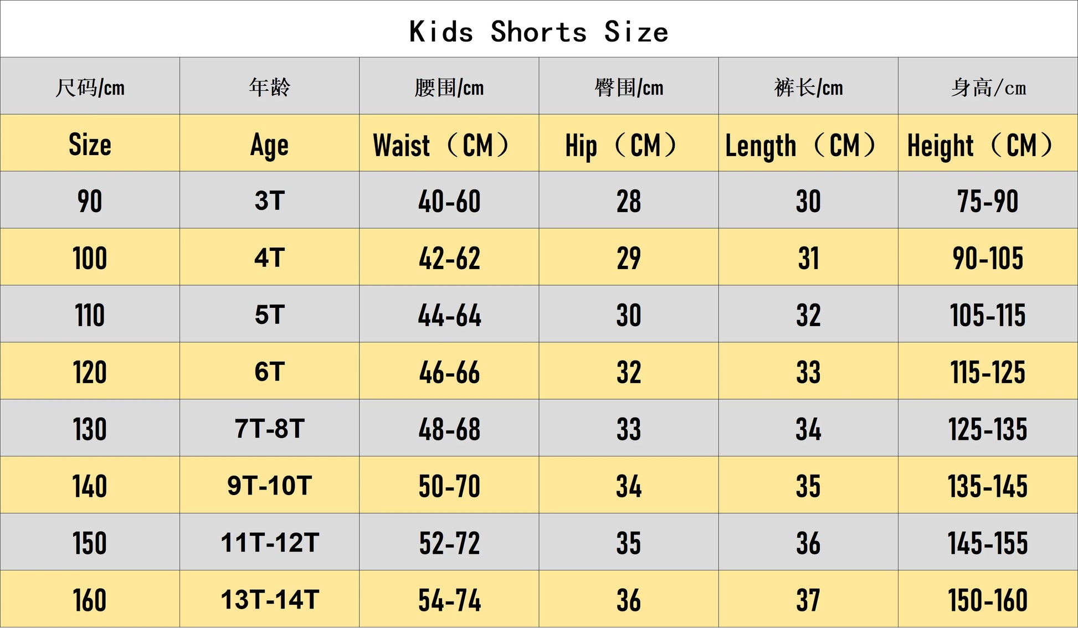Click the 6T age cell
The width and height of the screenshot is (1078, 628).
pyautogui.click(x=269, y=371)
